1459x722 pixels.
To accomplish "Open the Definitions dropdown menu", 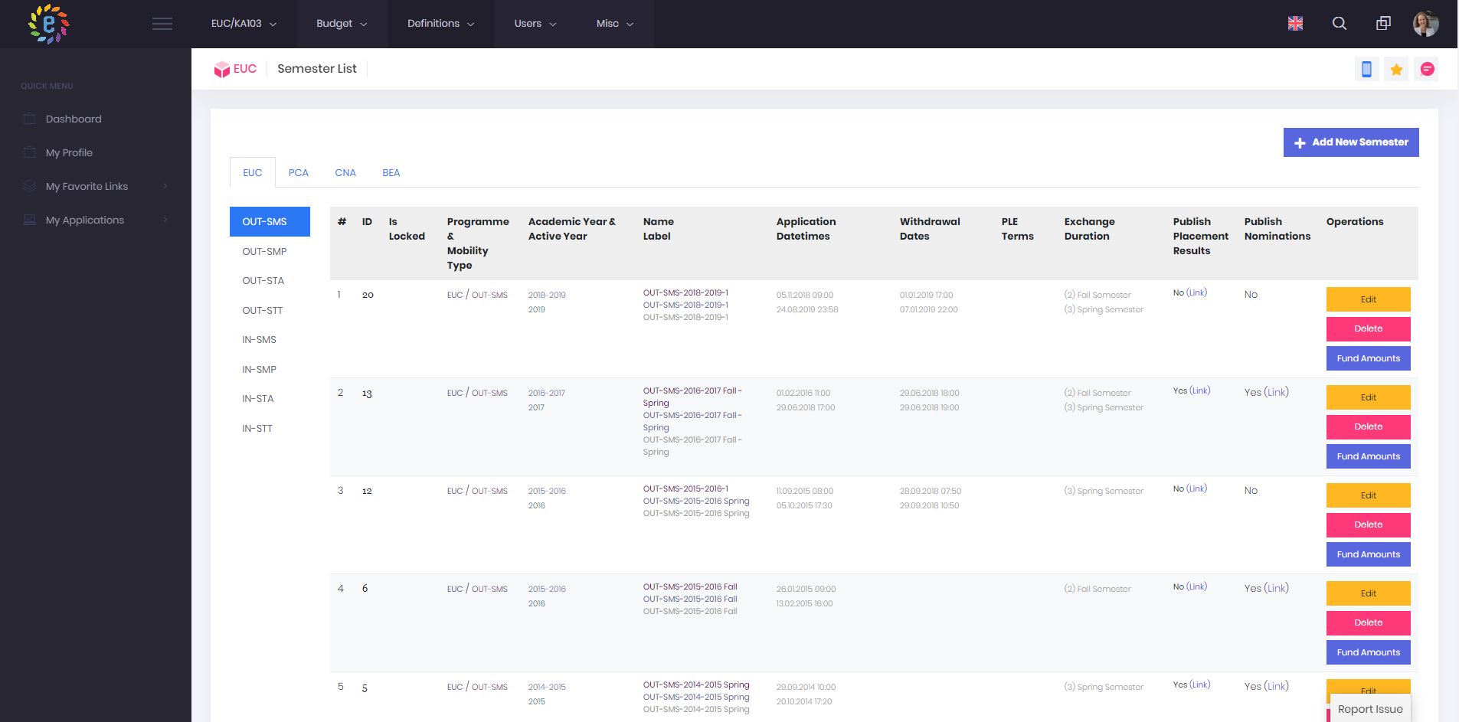I will (440, 24).
